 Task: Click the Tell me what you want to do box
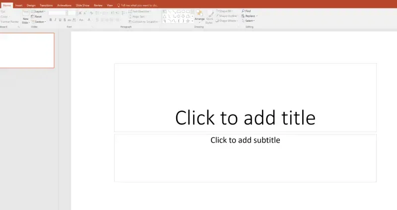coord(137,5)
